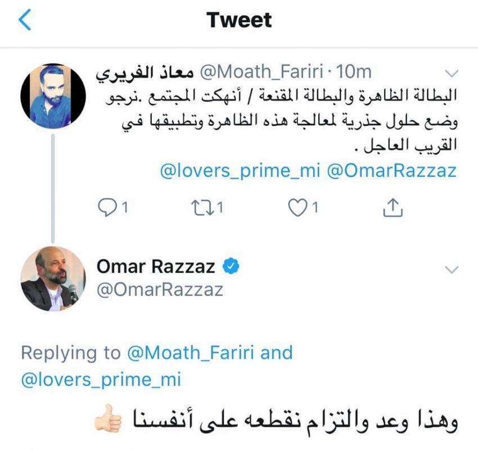Retweet Moath_Fariri's tweet
Image resolution: width=478 pixels, height=451 pixels.
pos(202,208)
